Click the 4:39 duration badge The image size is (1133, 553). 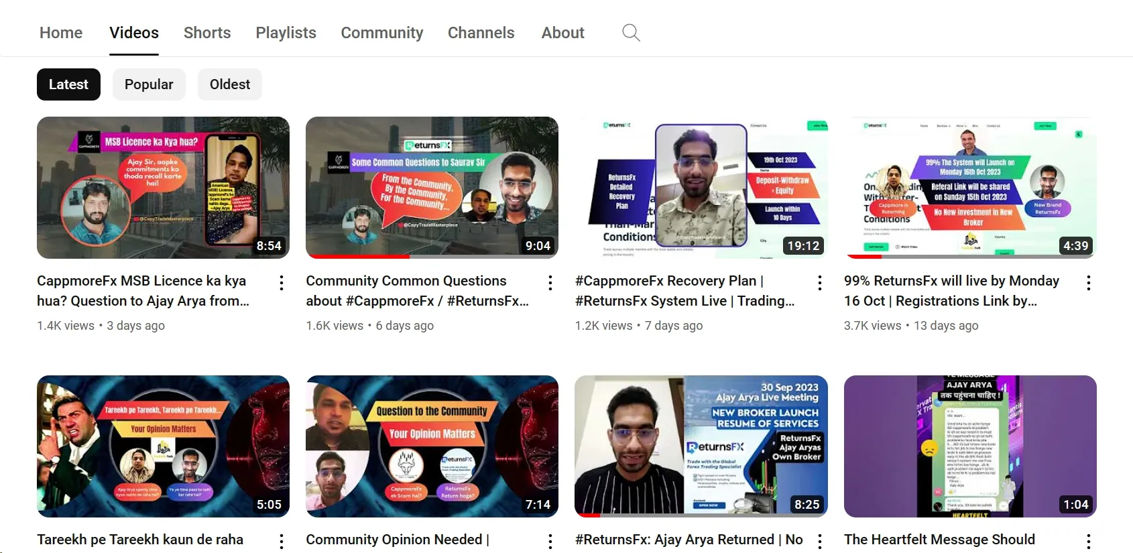coord(1076,246)
